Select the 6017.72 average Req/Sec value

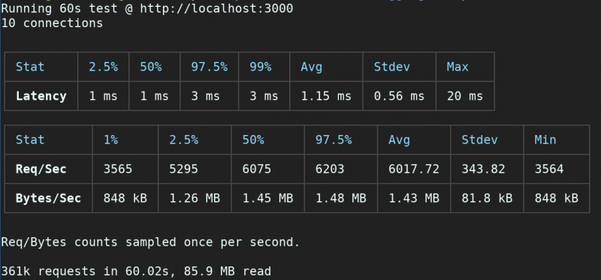point(414,169)
